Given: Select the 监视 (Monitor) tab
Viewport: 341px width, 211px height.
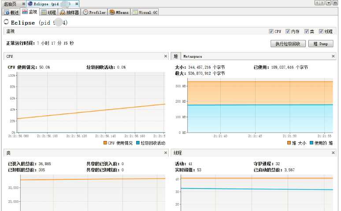Looking at the screenshot, I should coord(30,12).
